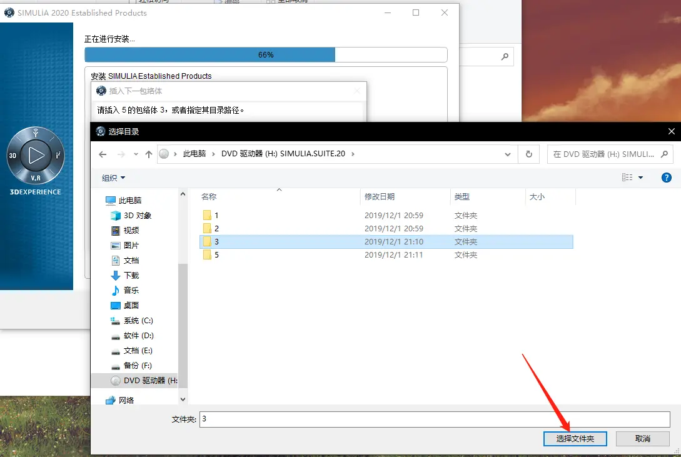This screenshot has width=681, height=457.
Task: Select 系统 (C:) drive
Action: pyautogui.click(x=132, y=321)
